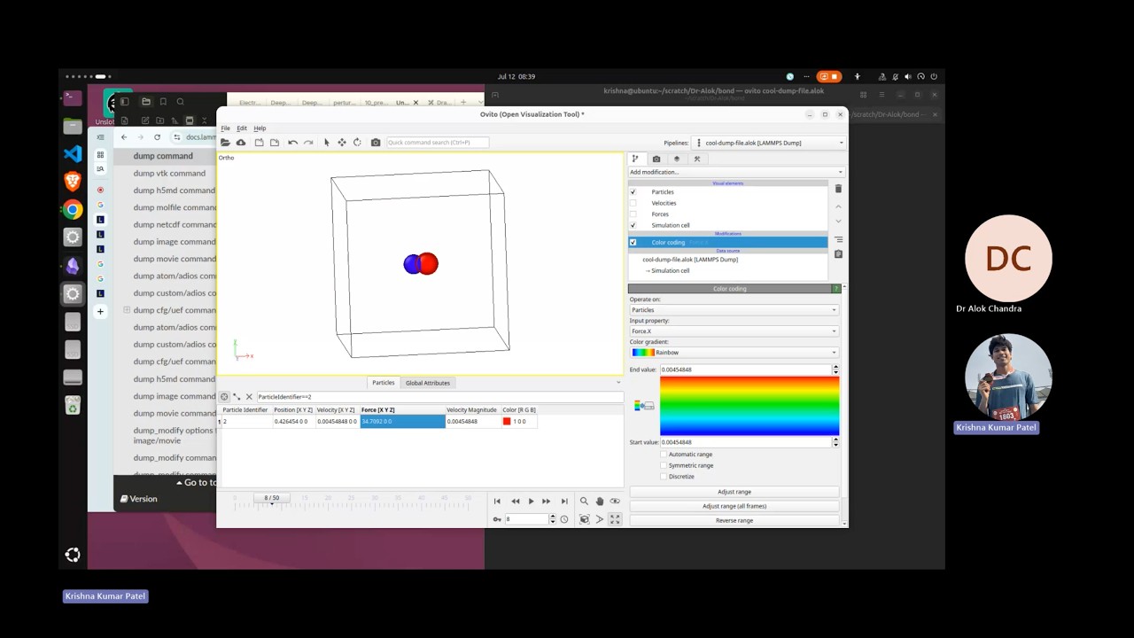The height and width of the screenshot is (638, 1134).
Task: Clear the filter expression with X icon
Action: click(x=249, y=397)
